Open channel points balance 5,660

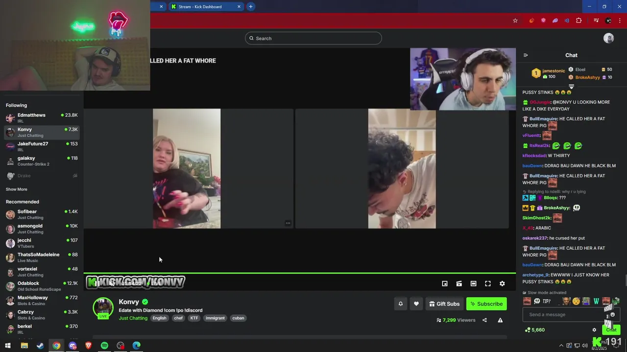[x=534, y=330]
